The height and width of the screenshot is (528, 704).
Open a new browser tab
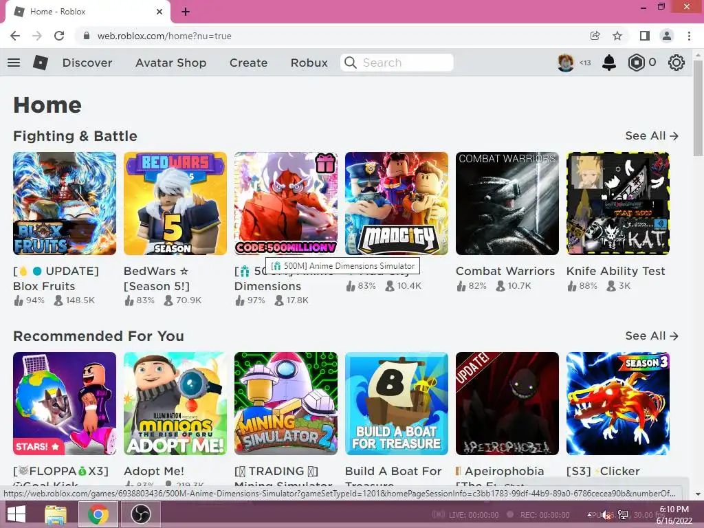point(186,12)
